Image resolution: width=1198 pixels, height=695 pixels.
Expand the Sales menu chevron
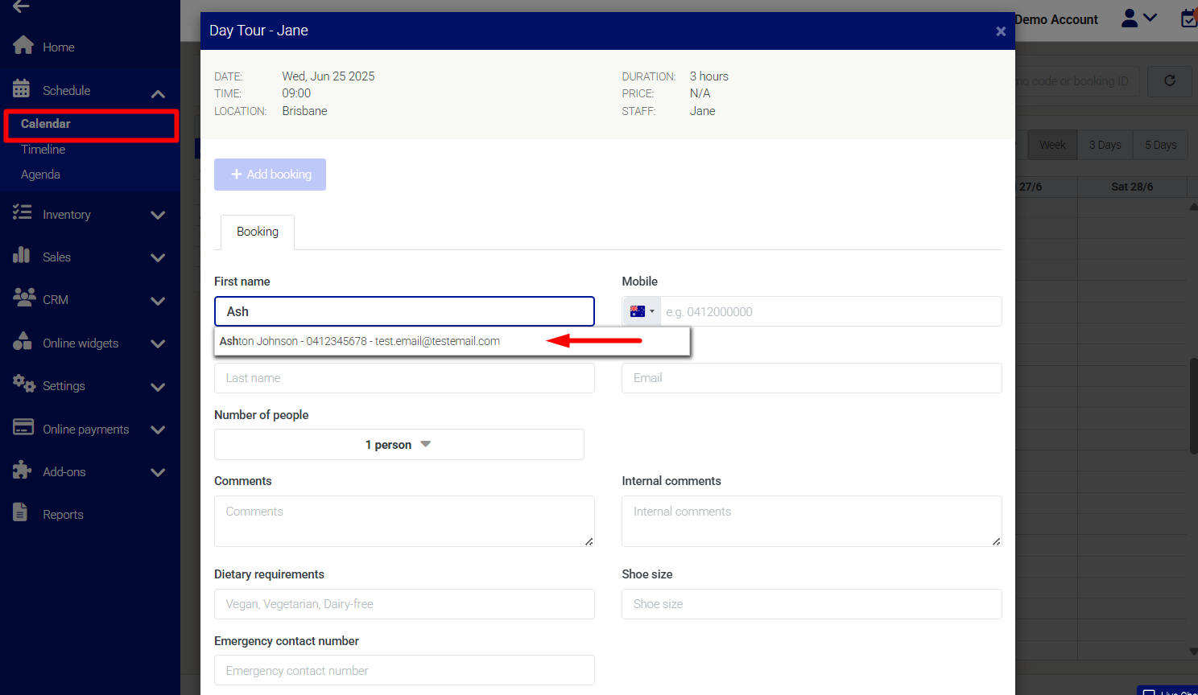click(x=158, y=257)
